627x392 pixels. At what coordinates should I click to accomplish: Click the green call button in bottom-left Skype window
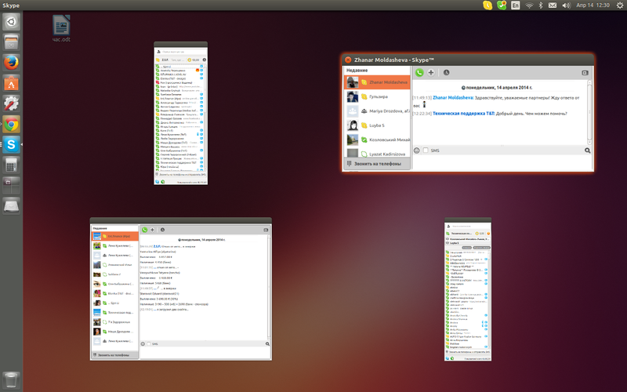(x=144, y=230)
